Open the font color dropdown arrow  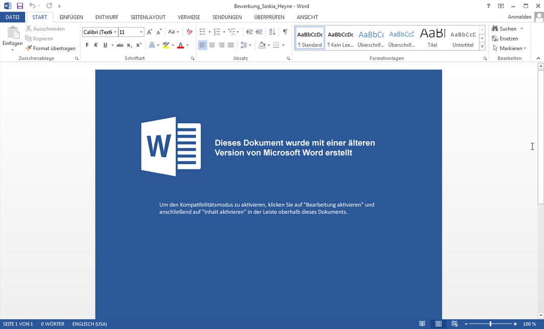(188, 45)
